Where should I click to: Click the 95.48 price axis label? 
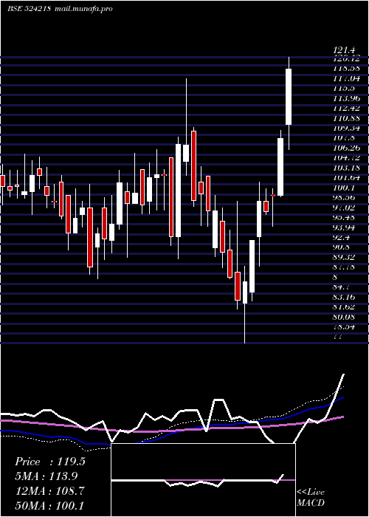tap(344, 217)
